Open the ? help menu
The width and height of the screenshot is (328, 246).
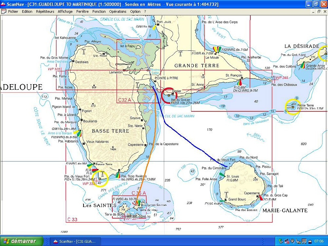coord(145,11)
